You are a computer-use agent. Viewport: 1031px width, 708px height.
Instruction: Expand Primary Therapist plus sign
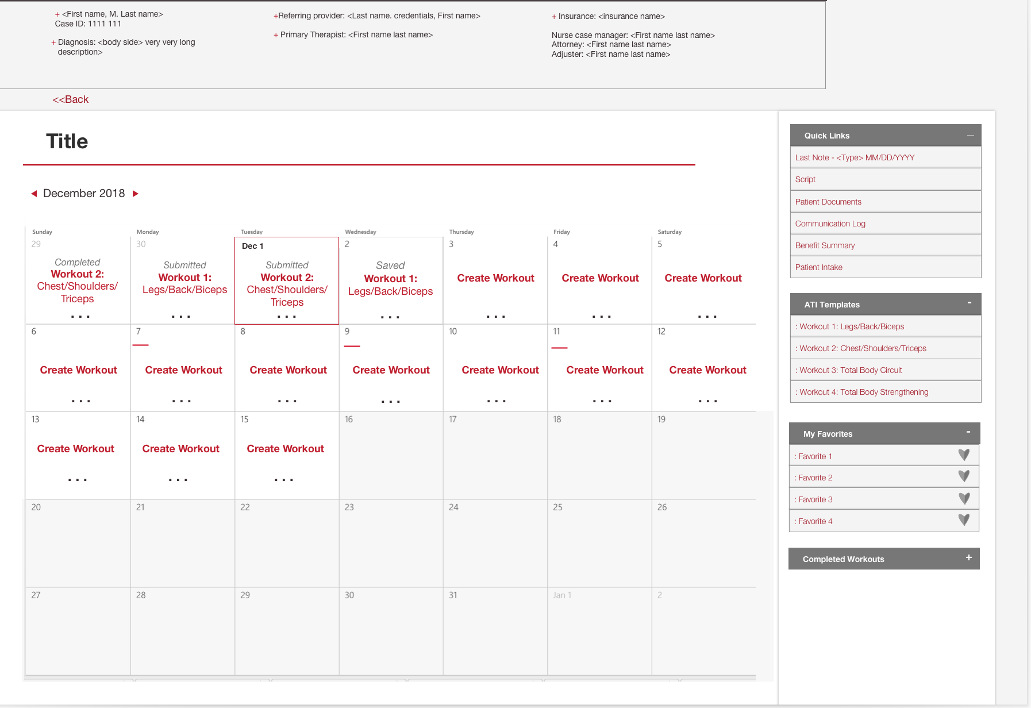[x=276, y=35]
